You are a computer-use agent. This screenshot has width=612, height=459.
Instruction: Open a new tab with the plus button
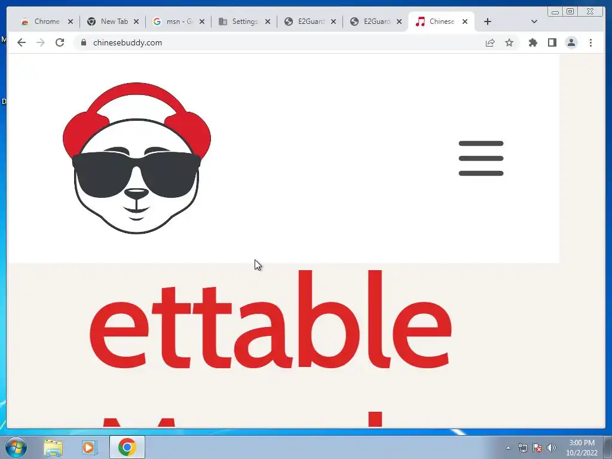(x=488, y=22)
